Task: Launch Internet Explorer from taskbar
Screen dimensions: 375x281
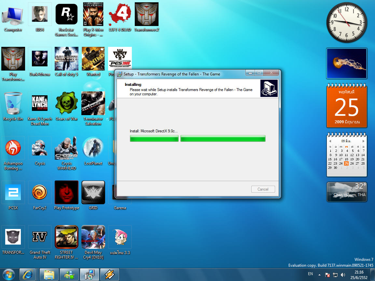Action: click(x=28, y=274)
